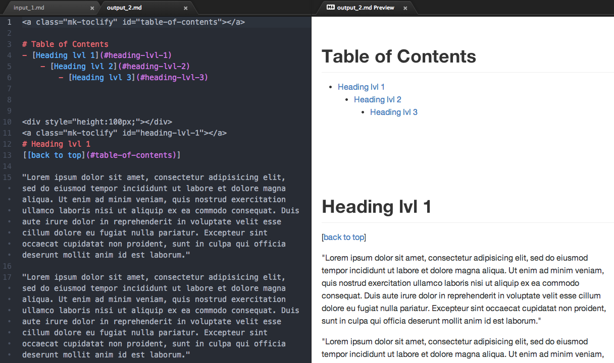Click '(#table-of-contents)' in editor line 13
Screen dimensions: 614x363
click(x=131, y=155)
